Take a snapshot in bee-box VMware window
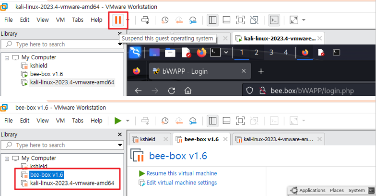This screenshot has width=376, height=196. click(165, 121)
